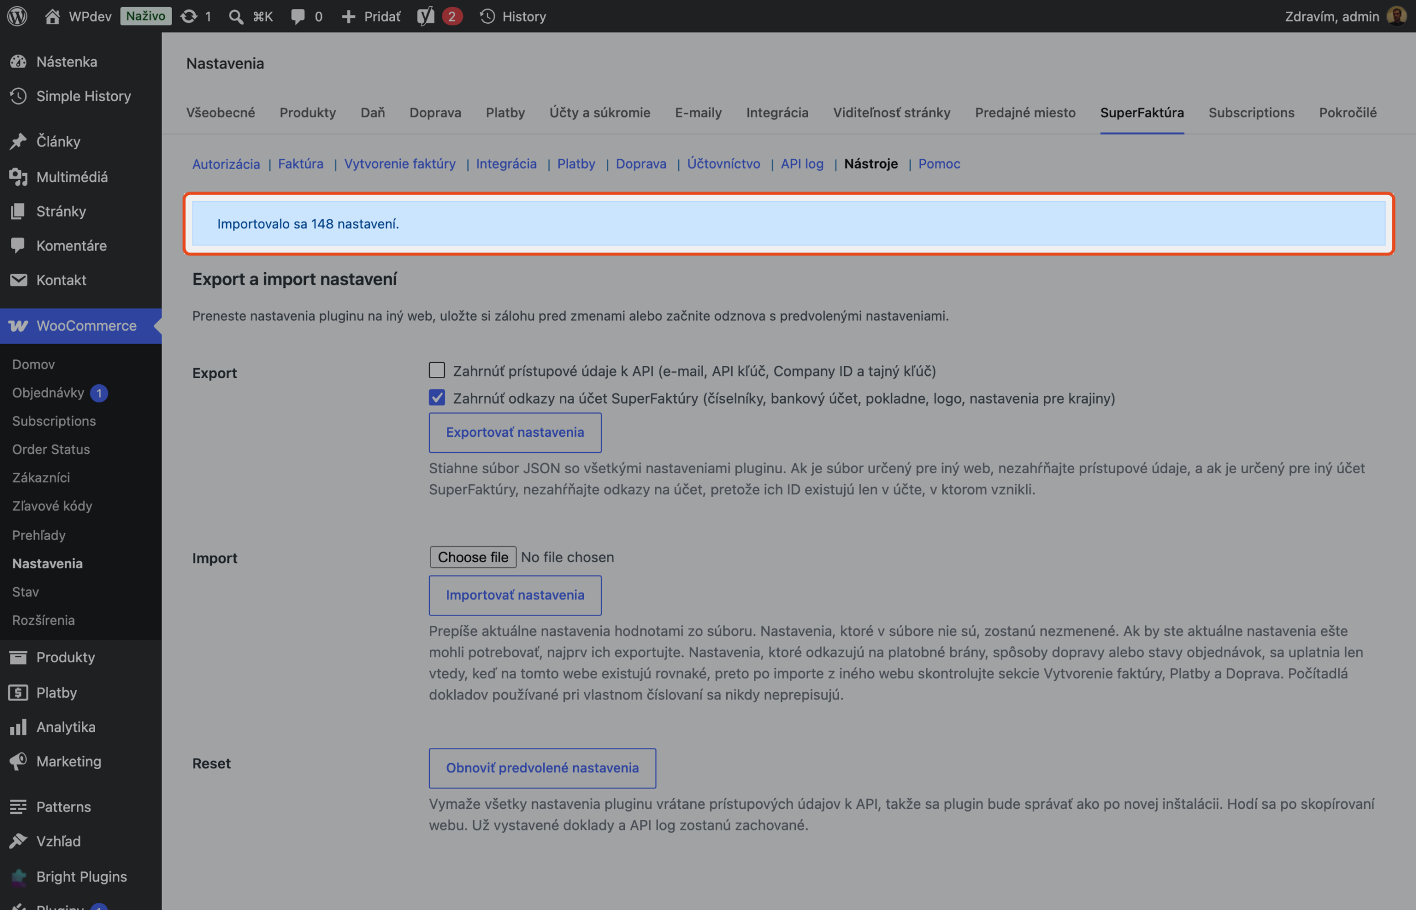The height and width of the screenshot is (910, 1416).
Task: Click Importovať nastavenia button
Action: (x=515, y=595)
